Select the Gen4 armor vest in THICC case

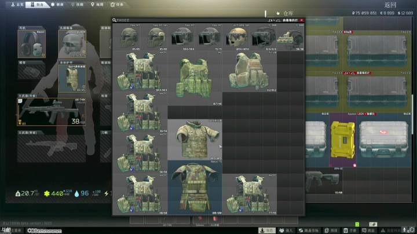click(195, 140)
